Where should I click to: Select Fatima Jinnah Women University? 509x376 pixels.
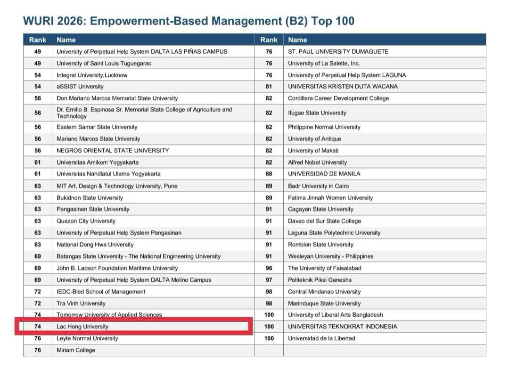(x=330, y=197)
